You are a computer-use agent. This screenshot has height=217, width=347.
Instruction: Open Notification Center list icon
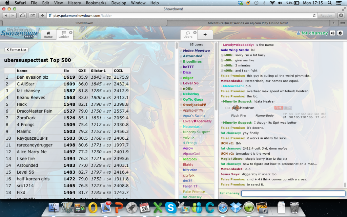click(x=339, y=3)
